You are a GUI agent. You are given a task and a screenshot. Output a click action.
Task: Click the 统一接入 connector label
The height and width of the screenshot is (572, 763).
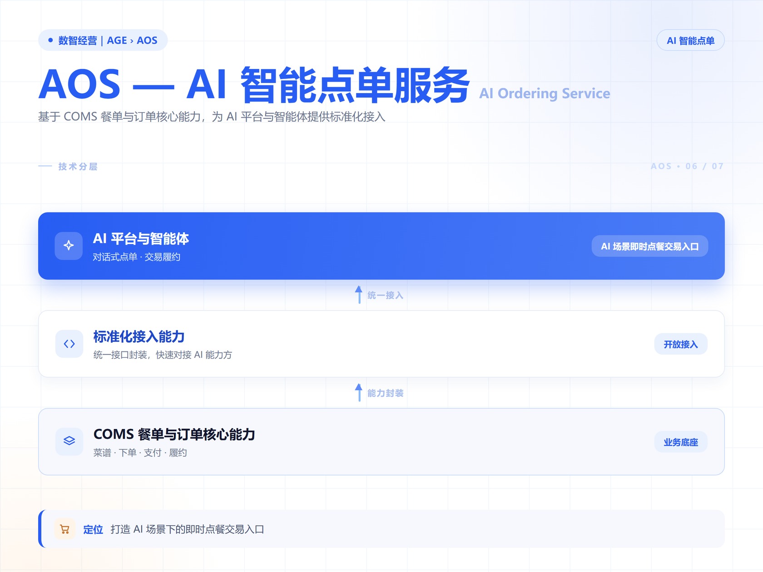click(x=385, y=295)
